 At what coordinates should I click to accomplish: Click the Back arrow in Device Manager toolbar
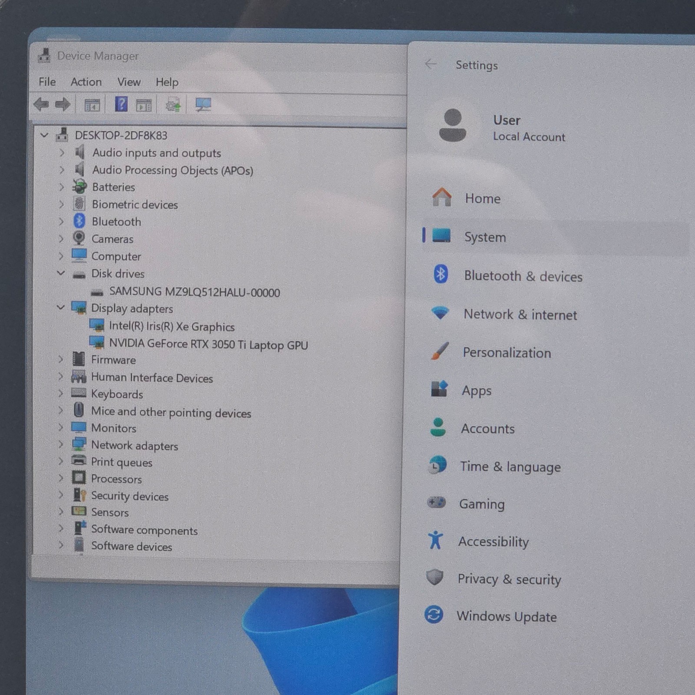click(x=41, y=104)
